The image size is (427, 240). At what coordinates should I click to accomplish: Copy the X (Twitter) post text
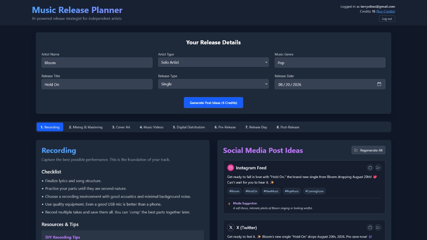[370, 227]
